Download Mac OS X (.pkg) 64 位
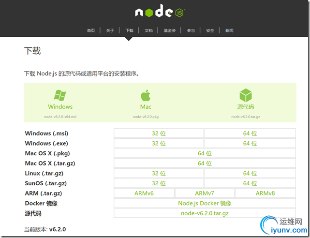Viewport: 310px width, 238px height. (x=205, y=153)
